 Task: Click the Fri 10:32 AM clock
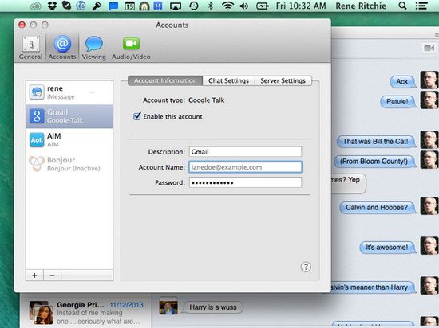pyautogui.click(x=301, y=6)
